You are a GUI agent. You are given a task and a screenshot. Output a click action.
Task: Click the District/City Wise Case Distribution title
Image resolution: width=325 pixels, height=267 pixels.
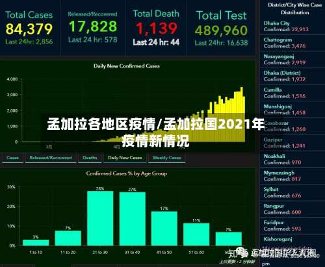(294, 8)
